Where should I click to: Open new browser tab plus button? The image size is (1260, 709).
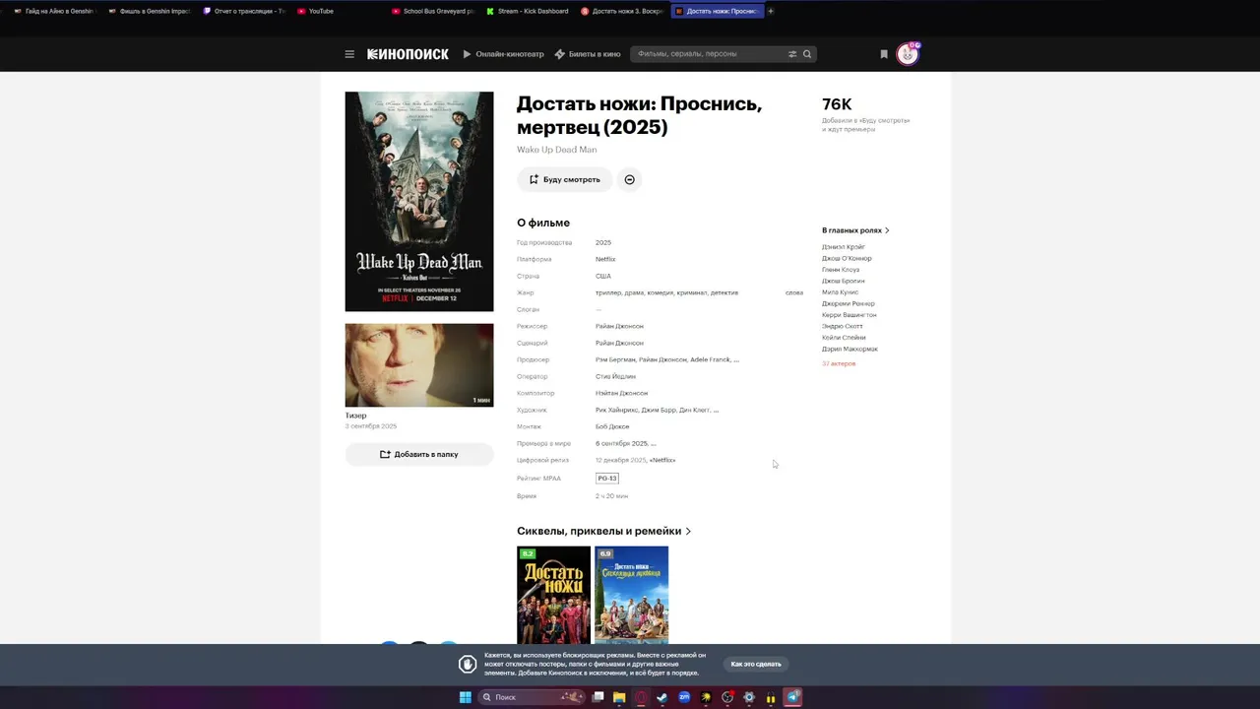[771, 11]
